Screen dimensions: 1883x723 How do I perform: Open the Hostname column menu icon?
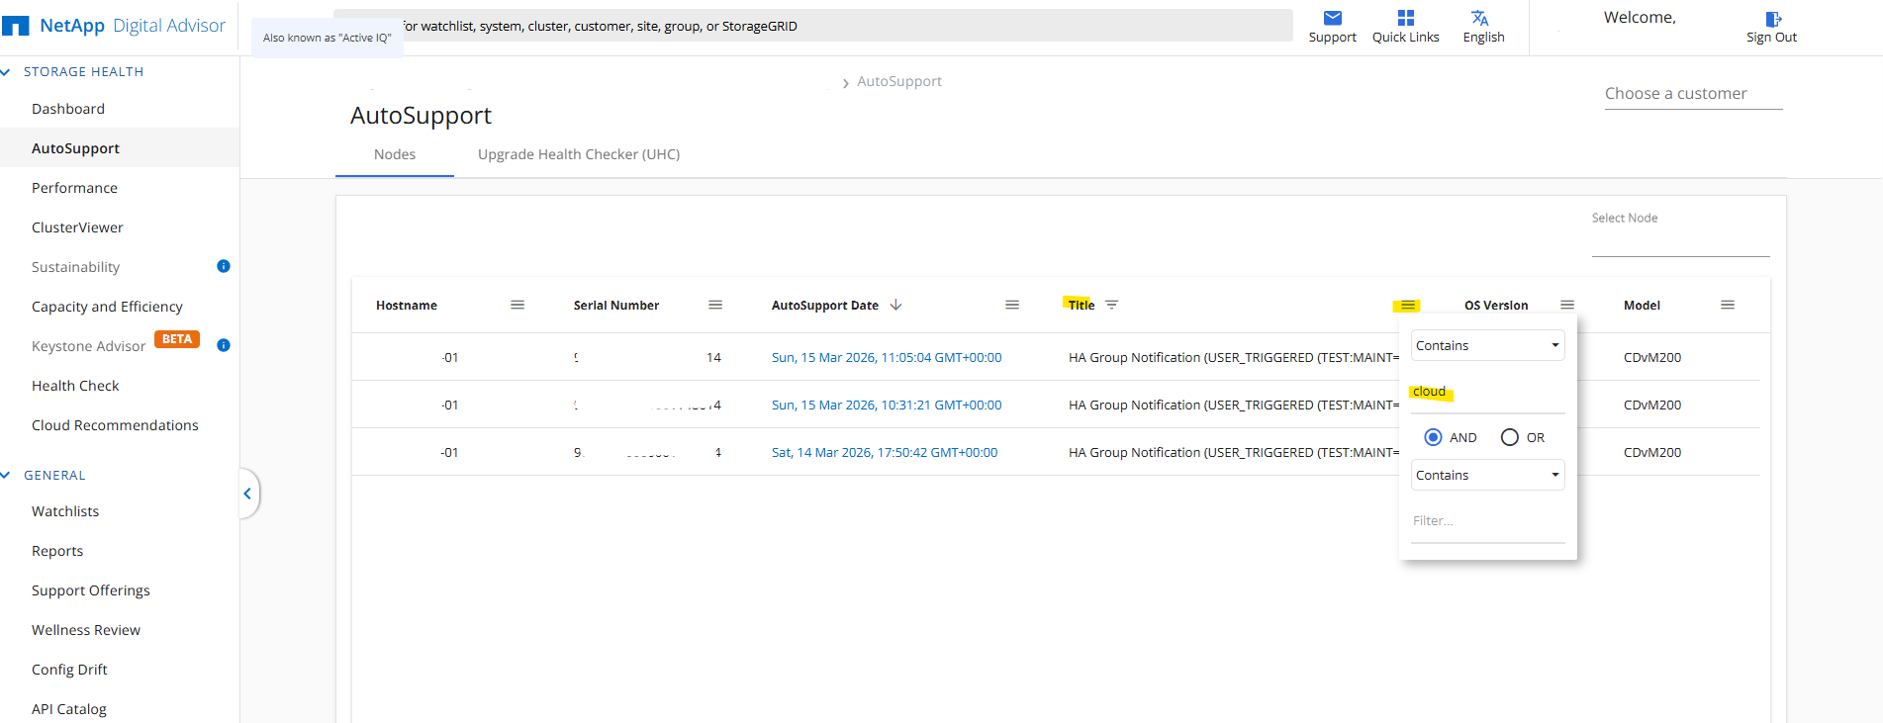click(x=518, y=305)
